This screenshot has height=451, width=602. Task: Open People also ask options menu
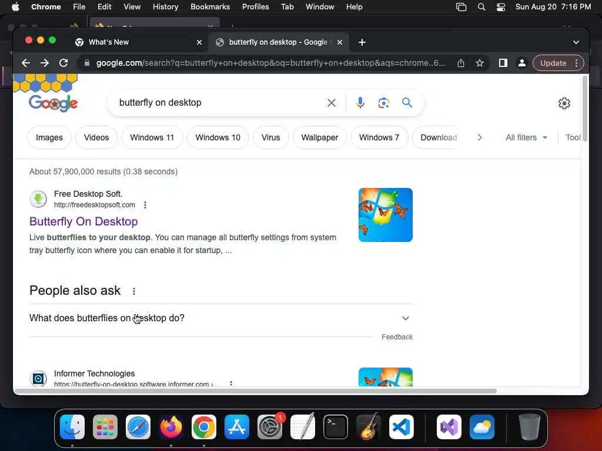[x=134, y=291]
